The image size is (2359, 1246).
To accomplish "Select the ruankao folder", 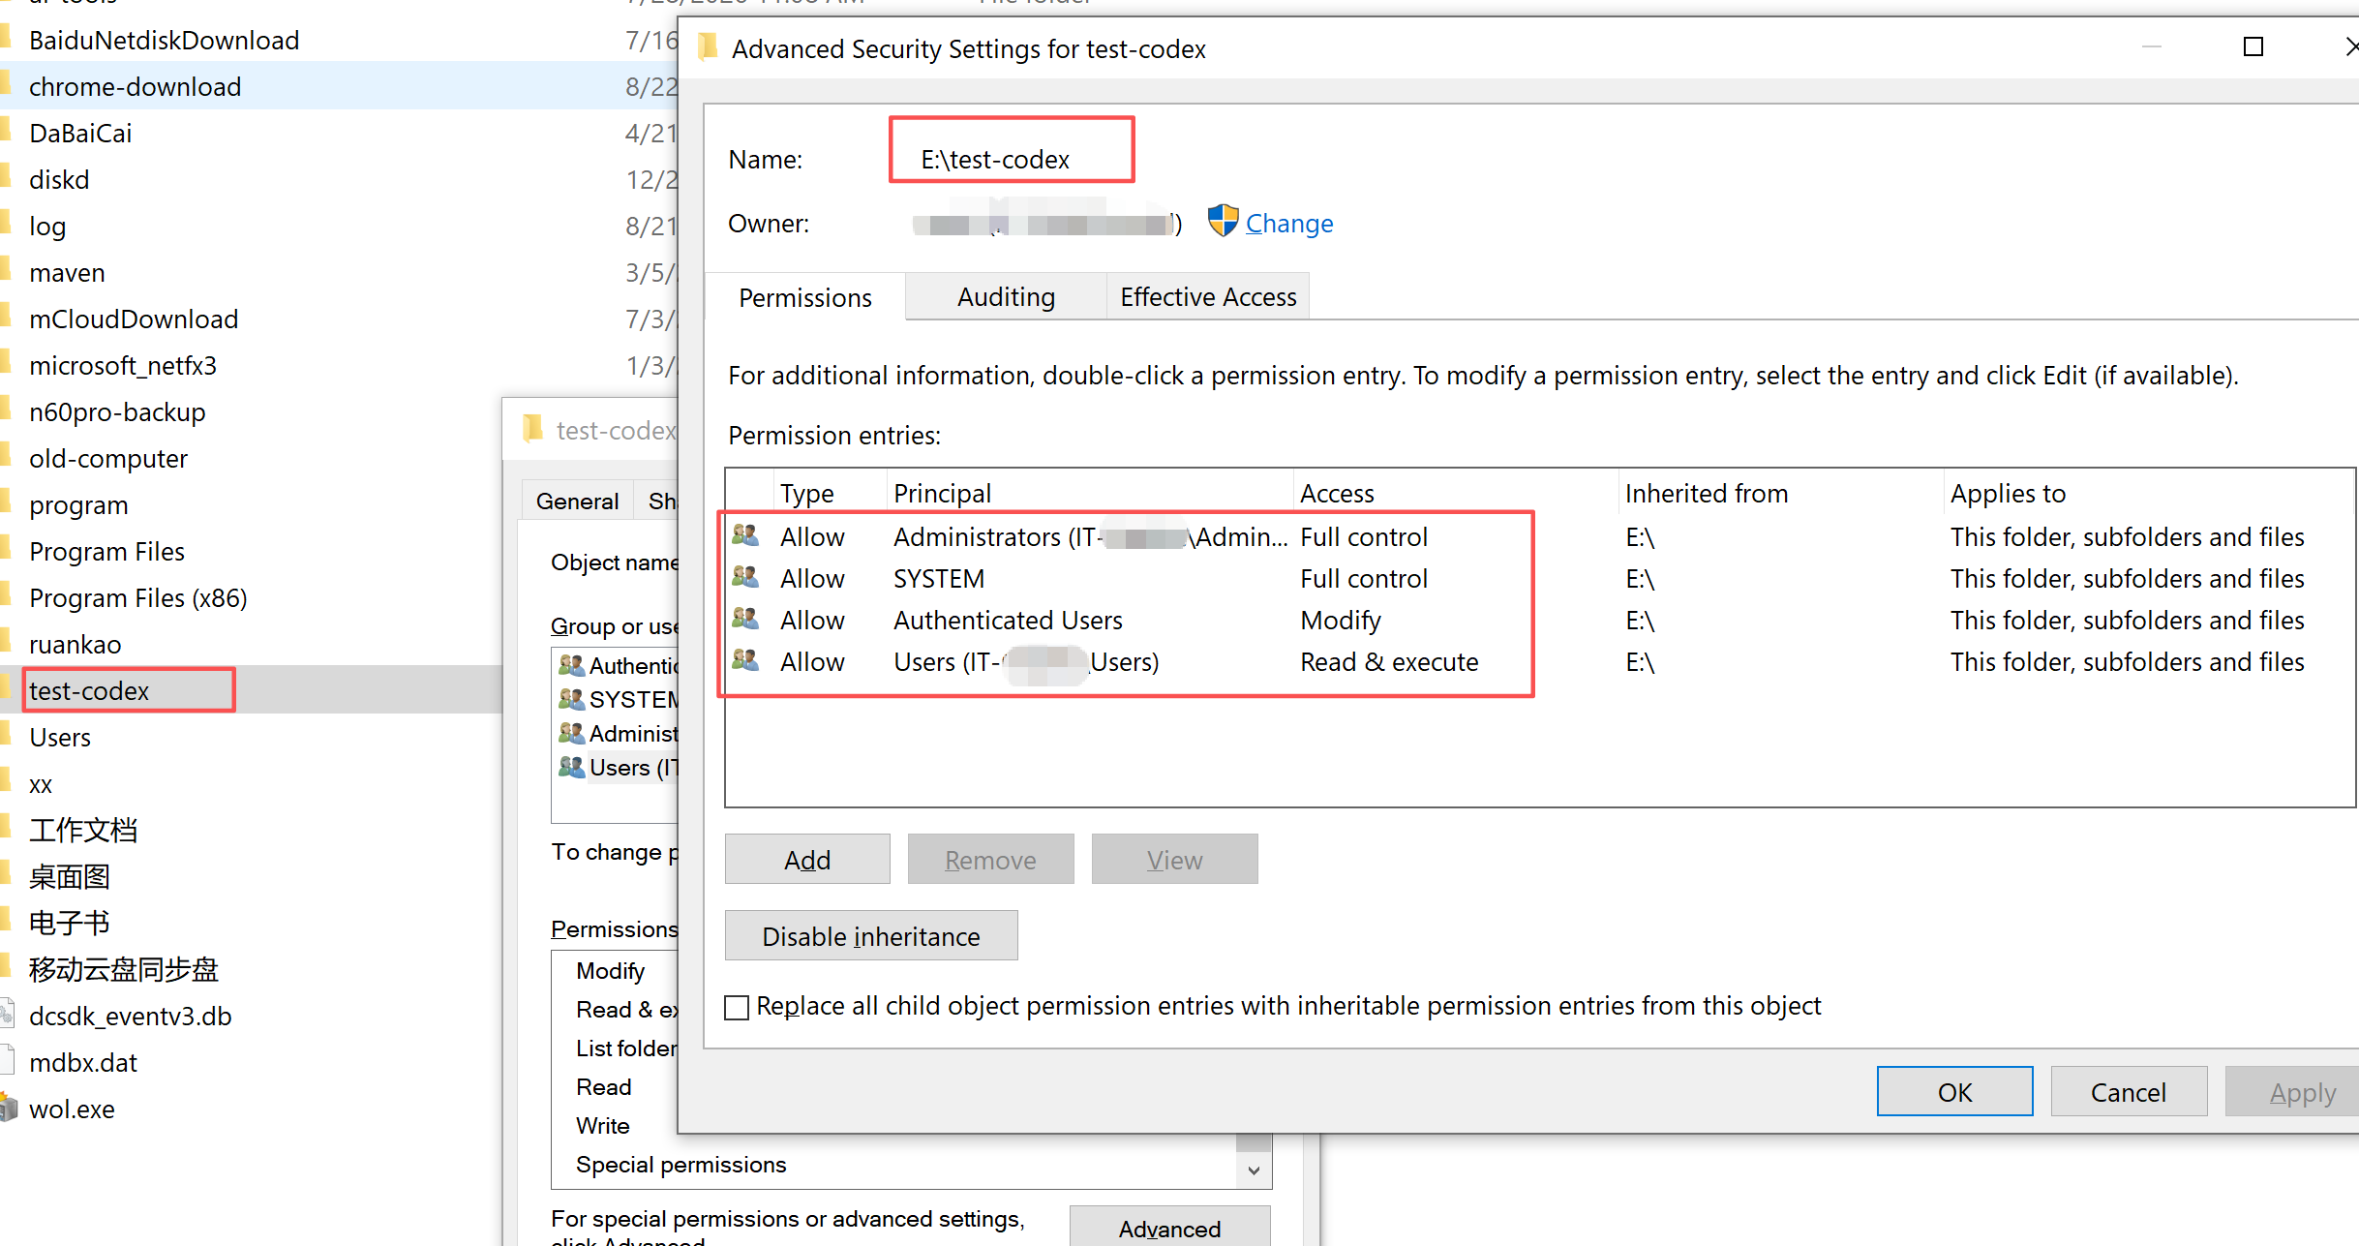I will click(x=75, y=644).
